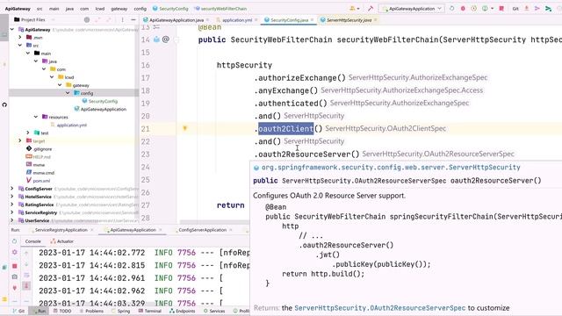The image size is (562, 316).
Task: Expand the test folder
Action: 28,133
